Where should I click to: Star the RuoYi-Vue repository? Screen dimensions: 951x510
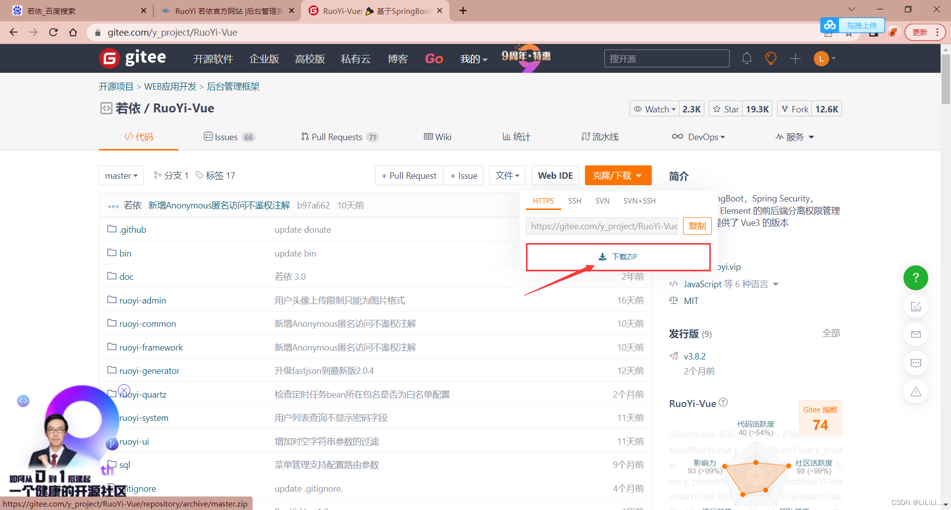726,109
